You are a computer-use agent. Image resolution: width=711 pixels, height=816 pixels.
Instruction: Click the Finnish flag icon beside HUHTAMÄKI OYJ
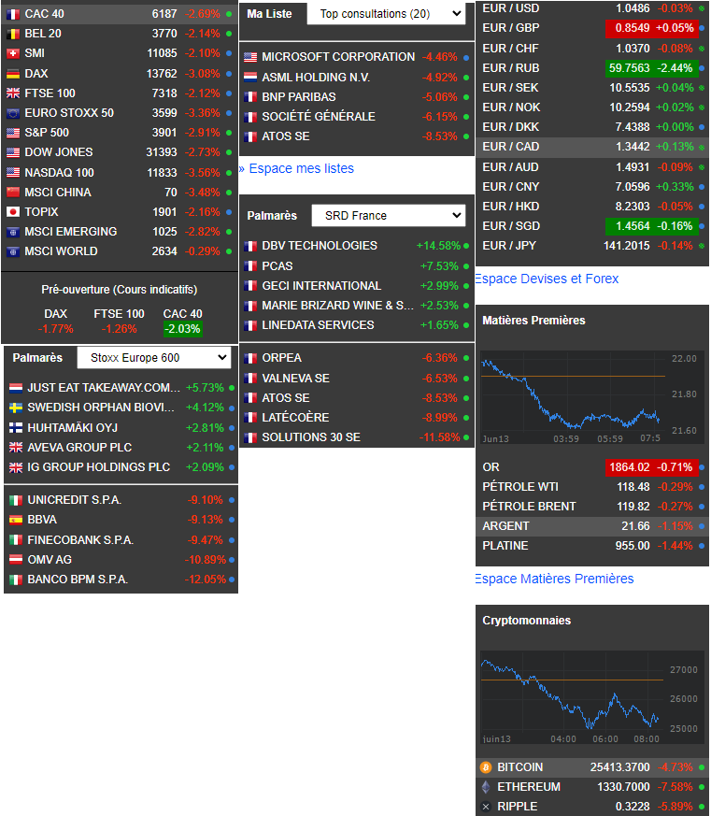click(x=16, y=428)
